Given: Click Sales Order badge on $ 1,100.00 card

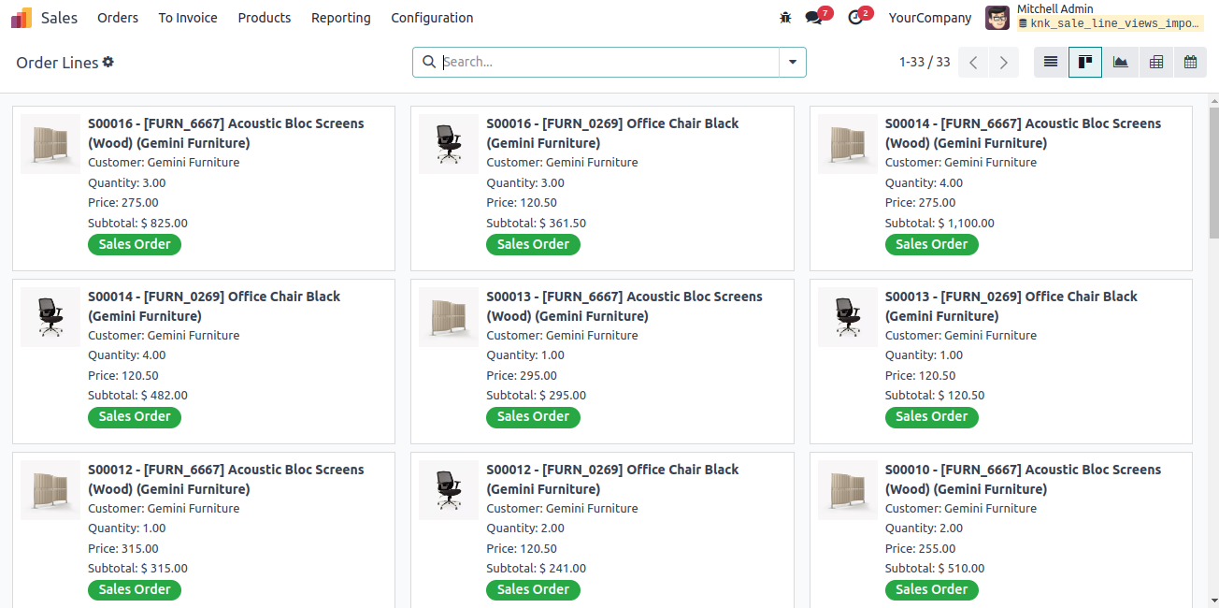Looking at the screenshot, I should [x=932, y=244].
